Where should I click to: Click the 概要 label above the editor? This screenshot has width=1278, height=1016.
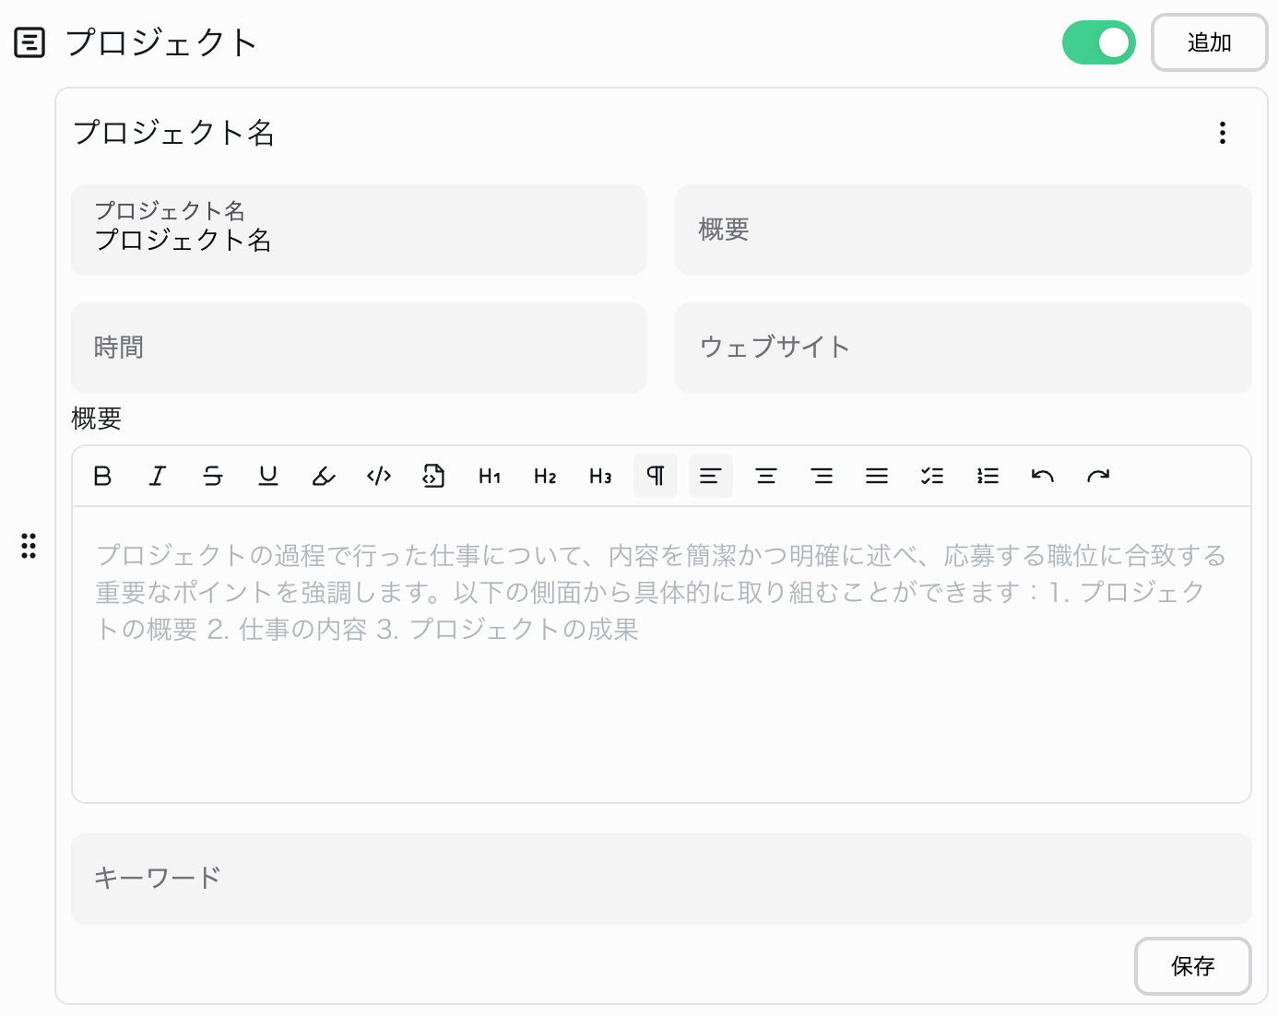[x=97, y=419]
